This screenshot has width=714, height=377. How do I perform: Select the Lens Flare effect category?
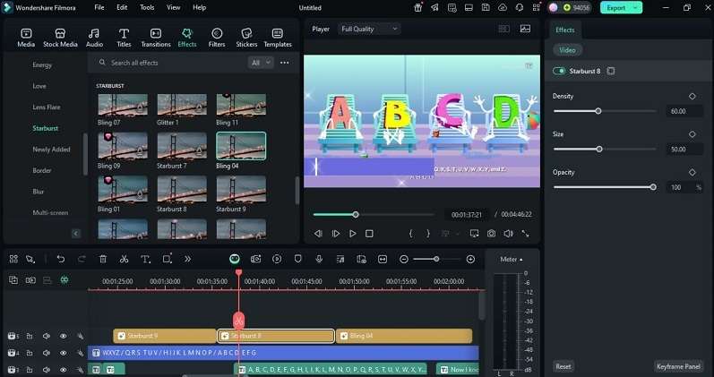tap(47, 107)
